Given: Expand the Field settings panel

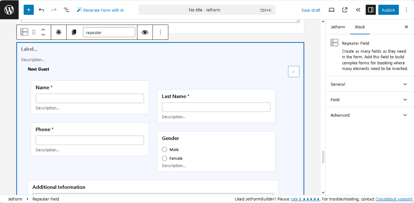Looking at the screenshot, I should tap(369, 100).
